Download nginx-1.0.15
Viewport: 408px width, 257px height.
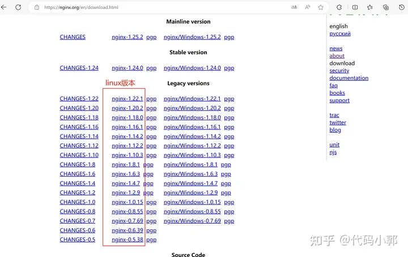127,202
